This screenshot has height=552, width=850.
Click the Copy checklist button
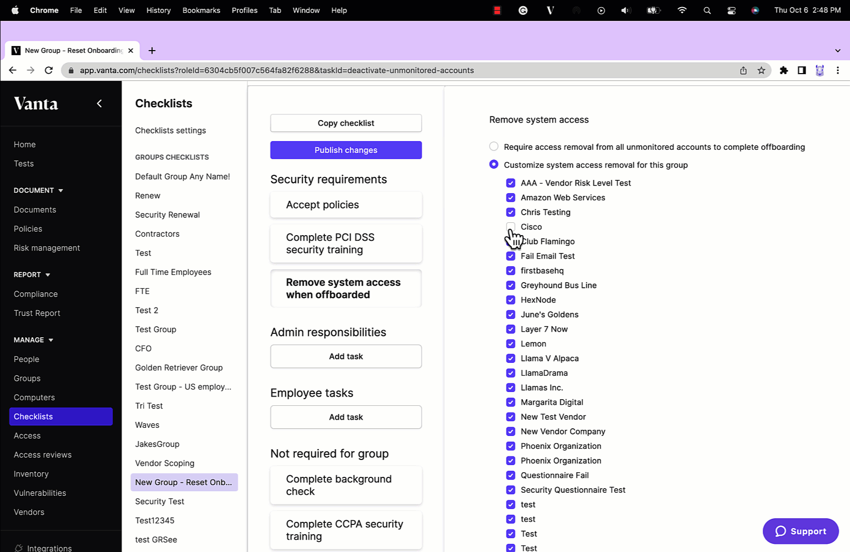pyautogui.click(x=346, y=123)
